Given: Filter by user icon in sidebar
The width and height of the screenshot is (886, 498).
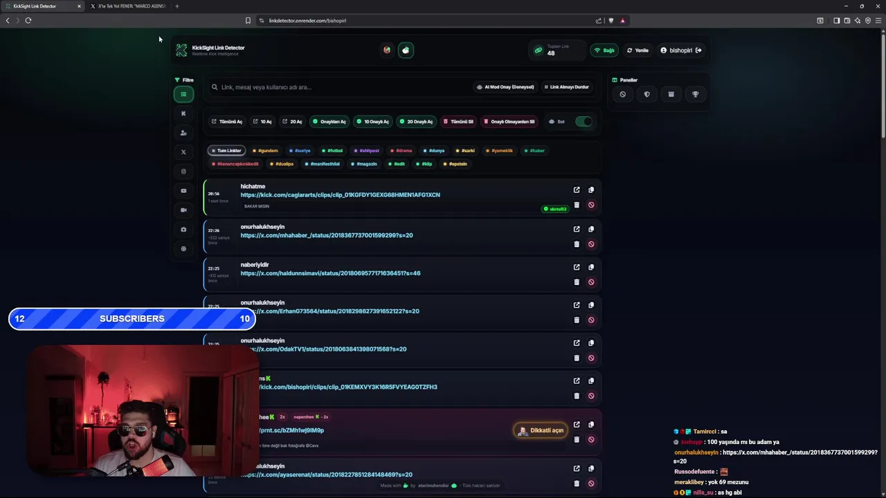Looking at the screenshot, I should pos(183,133).
